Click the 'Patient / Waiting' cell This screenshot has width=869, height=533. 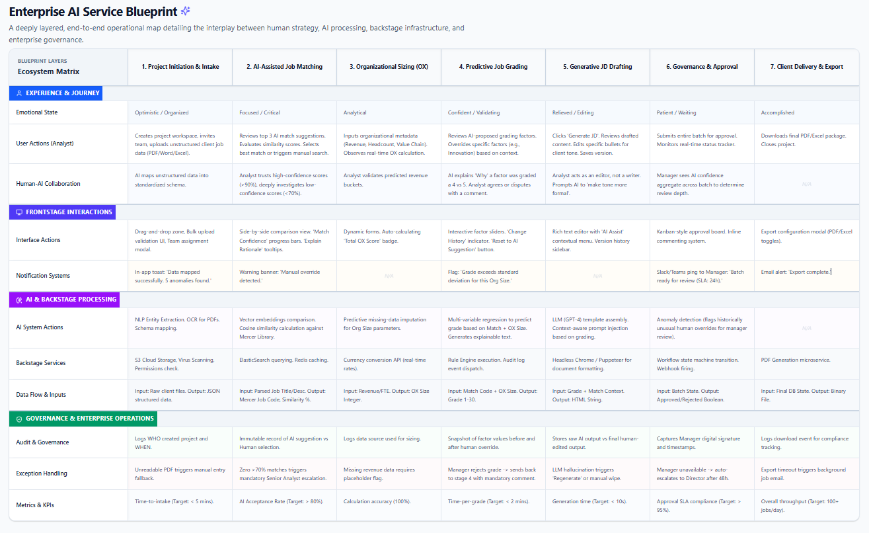(702, 112)
